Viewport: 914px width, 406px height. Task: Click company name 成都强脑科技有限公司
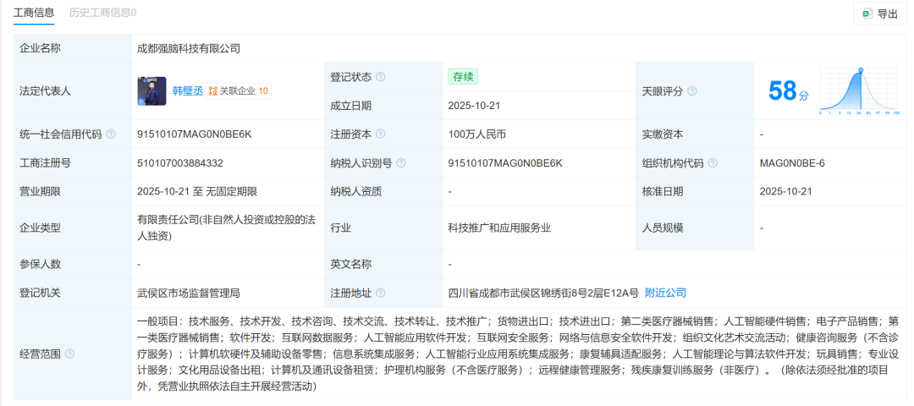tap(189, 48)
